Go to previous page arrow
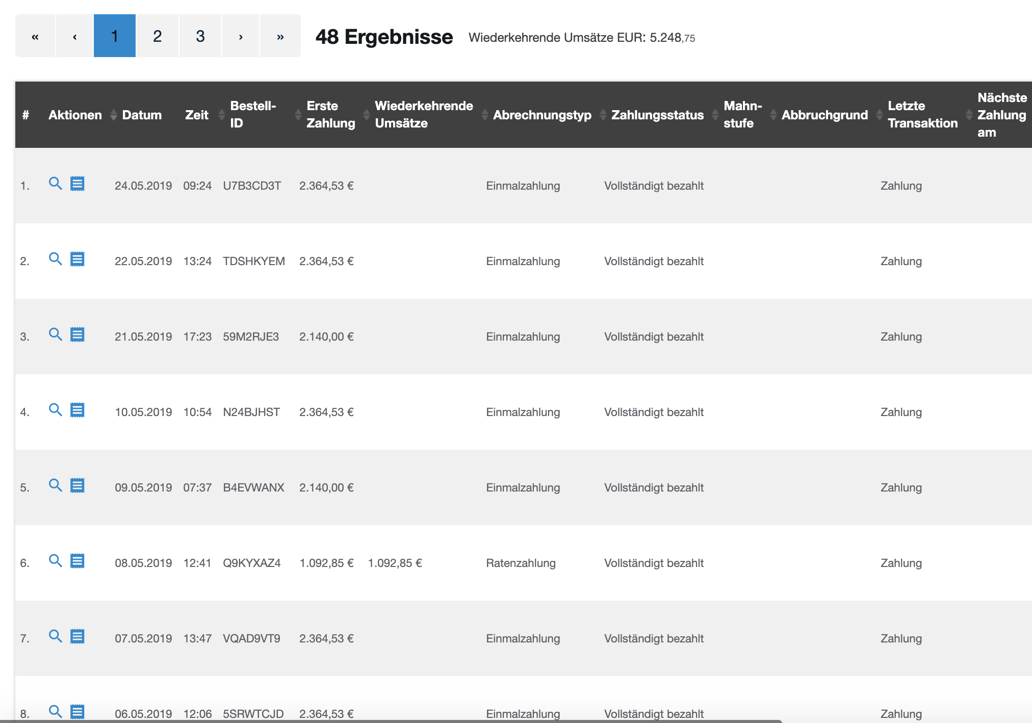1032x723 pixels. point(74,36)
